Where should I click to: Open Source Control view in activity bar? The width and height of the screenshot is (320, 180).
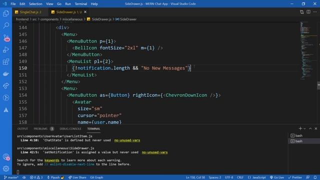[x=6, y=38]
